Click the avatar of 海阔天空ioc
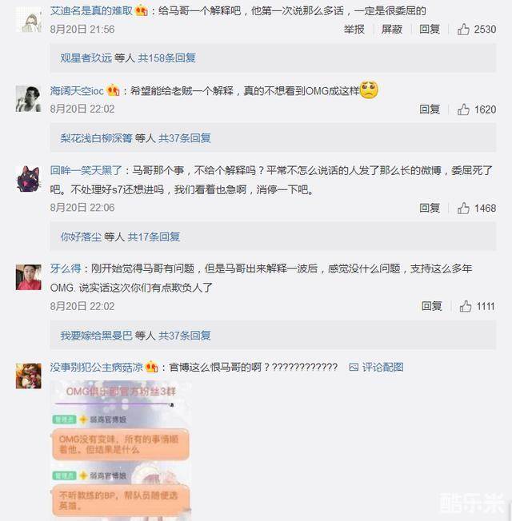Viewport: 512px width, 521px height. 29,98
